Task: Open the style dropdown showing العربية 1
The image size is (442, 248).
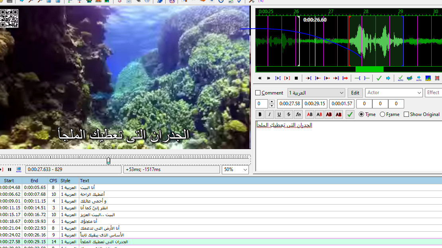Action: click(316, 93)
